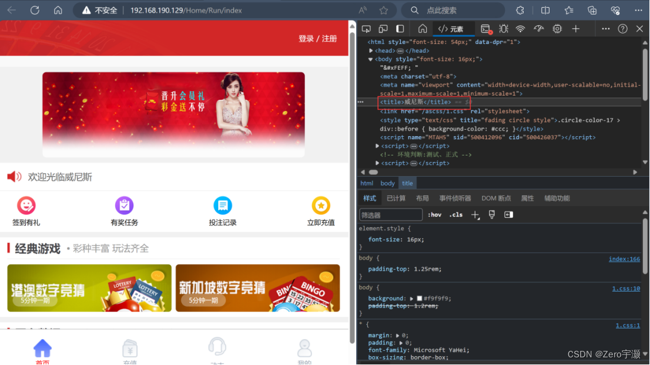Open the Sources bug icon tab
The image size is (650, 365).
click(504, 29)
